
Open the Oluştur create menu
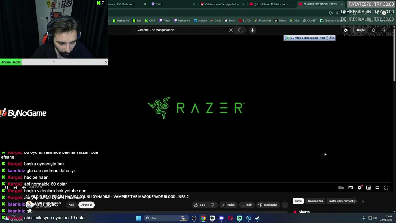359,30
